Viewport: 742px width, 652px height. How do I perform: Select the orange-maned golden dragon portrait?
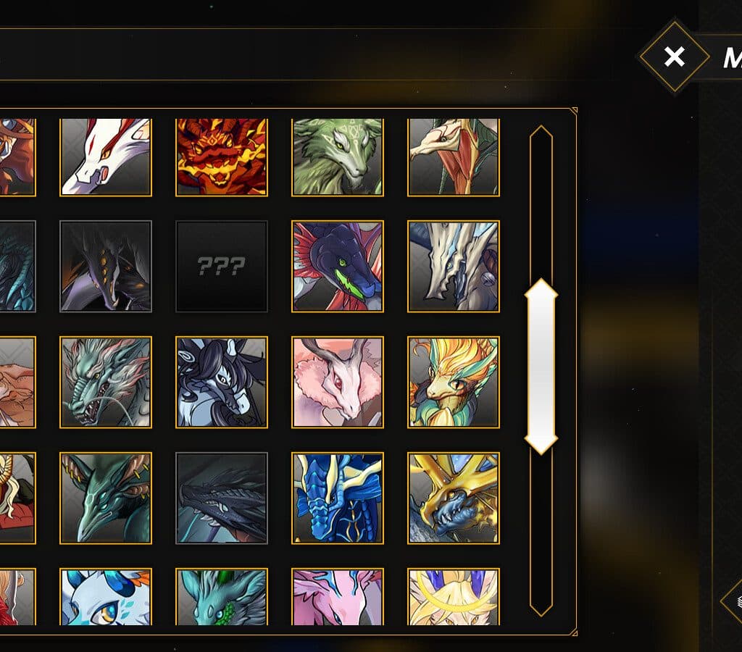[x=454, y=383]
